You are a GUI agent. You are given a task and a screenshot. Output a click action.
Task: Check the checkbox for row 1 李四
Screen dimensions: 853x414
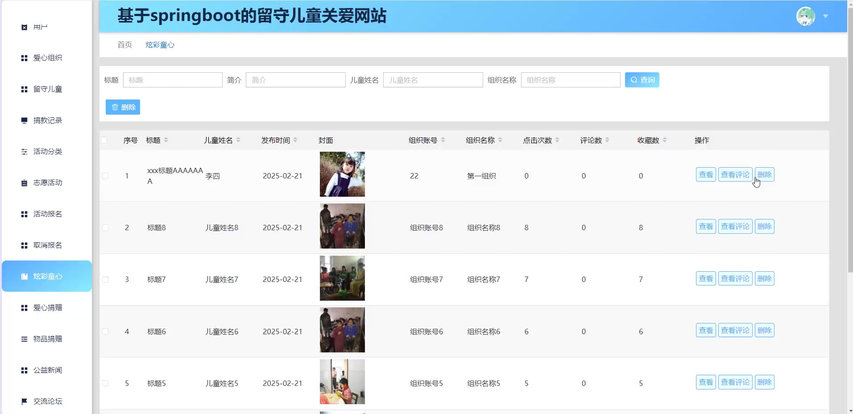(105, 176)
